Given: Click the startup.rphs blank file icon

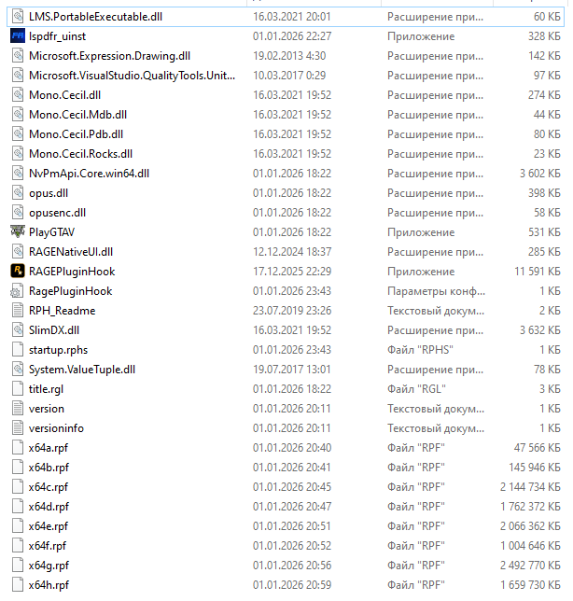Looking at the screenshot, I should click(18, 350).
